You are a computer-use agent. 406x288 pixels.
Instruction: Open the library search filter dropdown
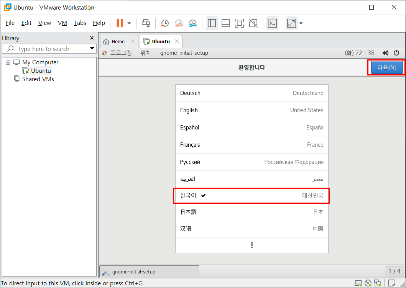[x=92, y=48]
